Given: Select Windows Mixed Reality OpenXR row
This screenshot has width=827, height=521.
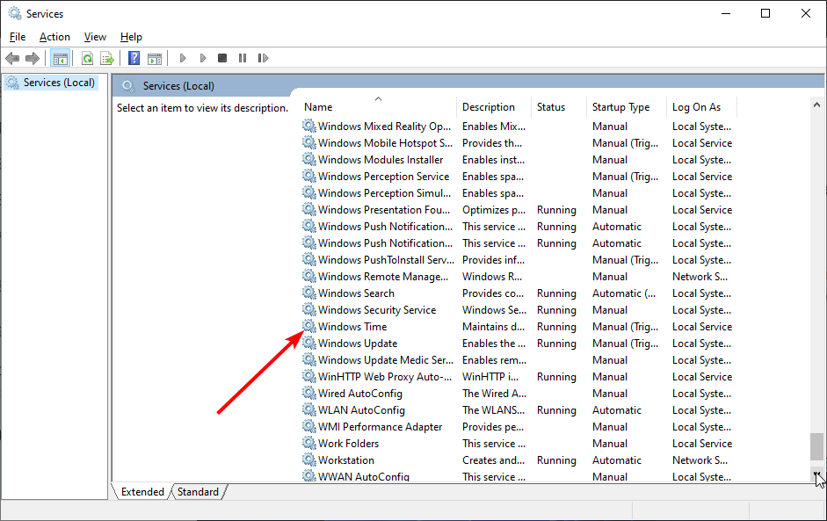Looking at the screenshot, I should tap(518, 126).
